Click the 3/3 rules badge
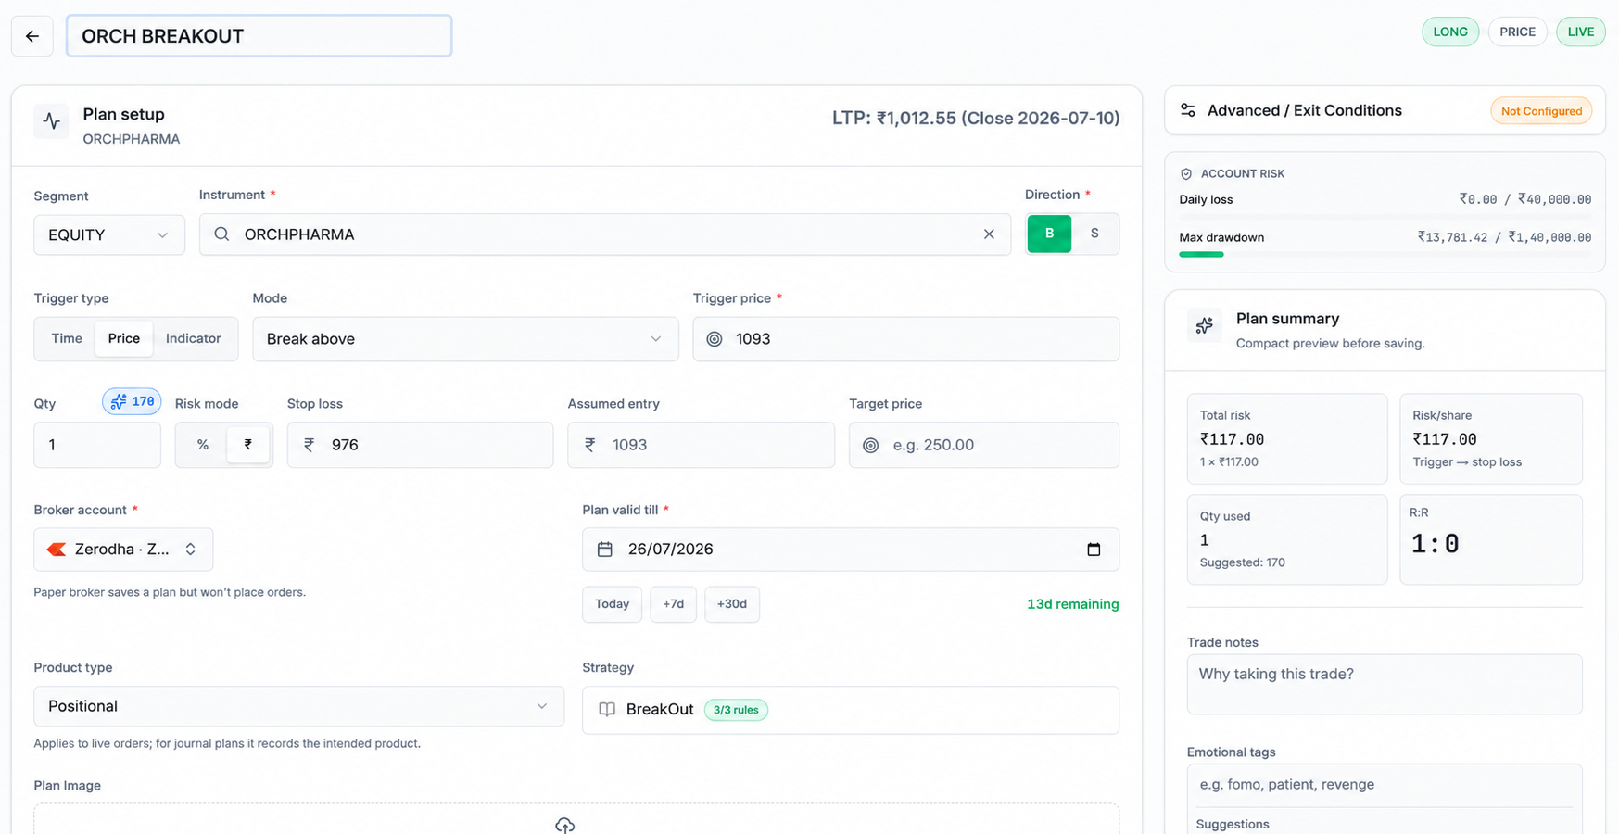The height and width of the screenshot is (834, 1619). (736, 710)
